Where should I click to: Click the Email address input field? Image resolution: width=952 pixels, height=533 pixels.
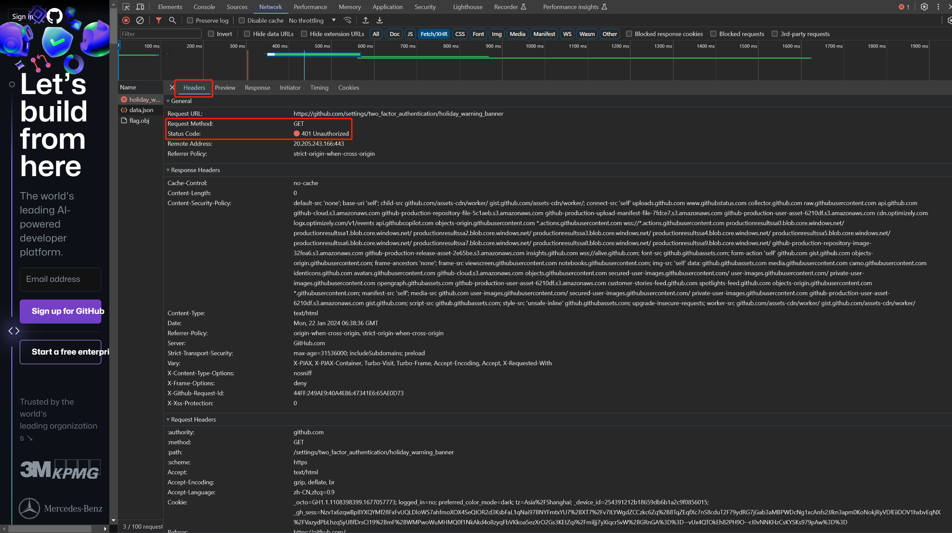(x=61, y=279)
